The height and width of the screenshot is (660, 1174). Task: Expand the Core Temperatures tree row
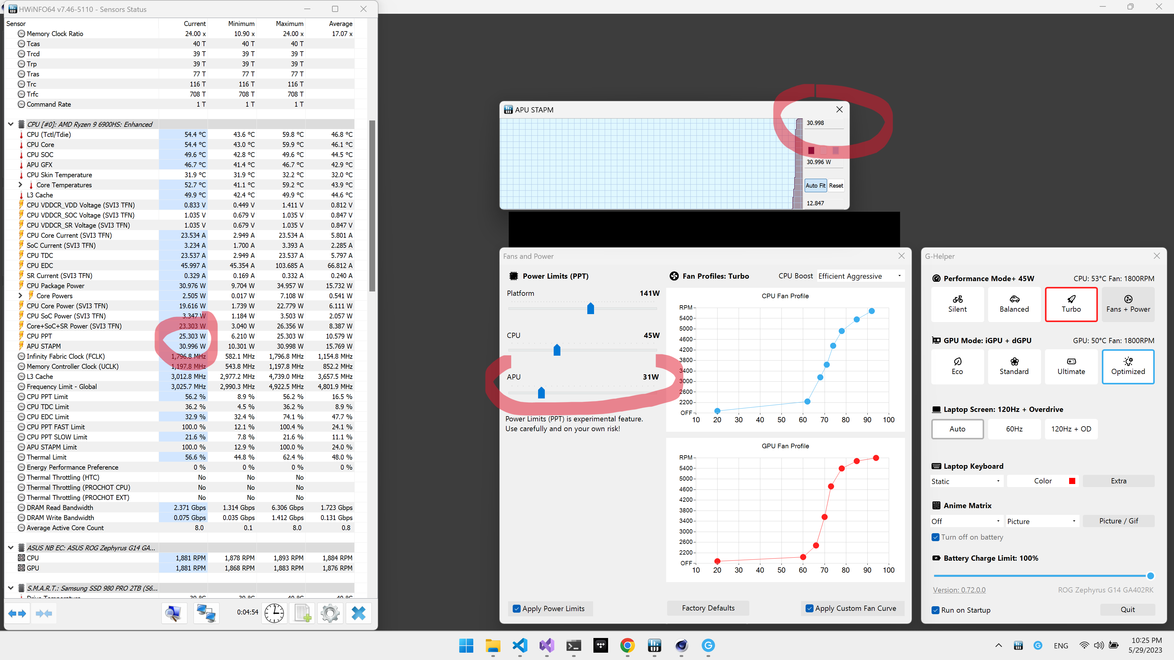coord(20,185)
